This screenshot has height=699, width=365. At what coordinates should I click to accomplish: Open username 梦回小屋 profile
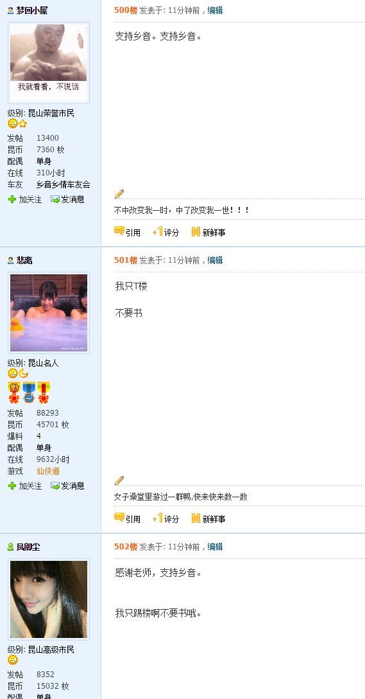pyautogui.click(x=32, y=10)
